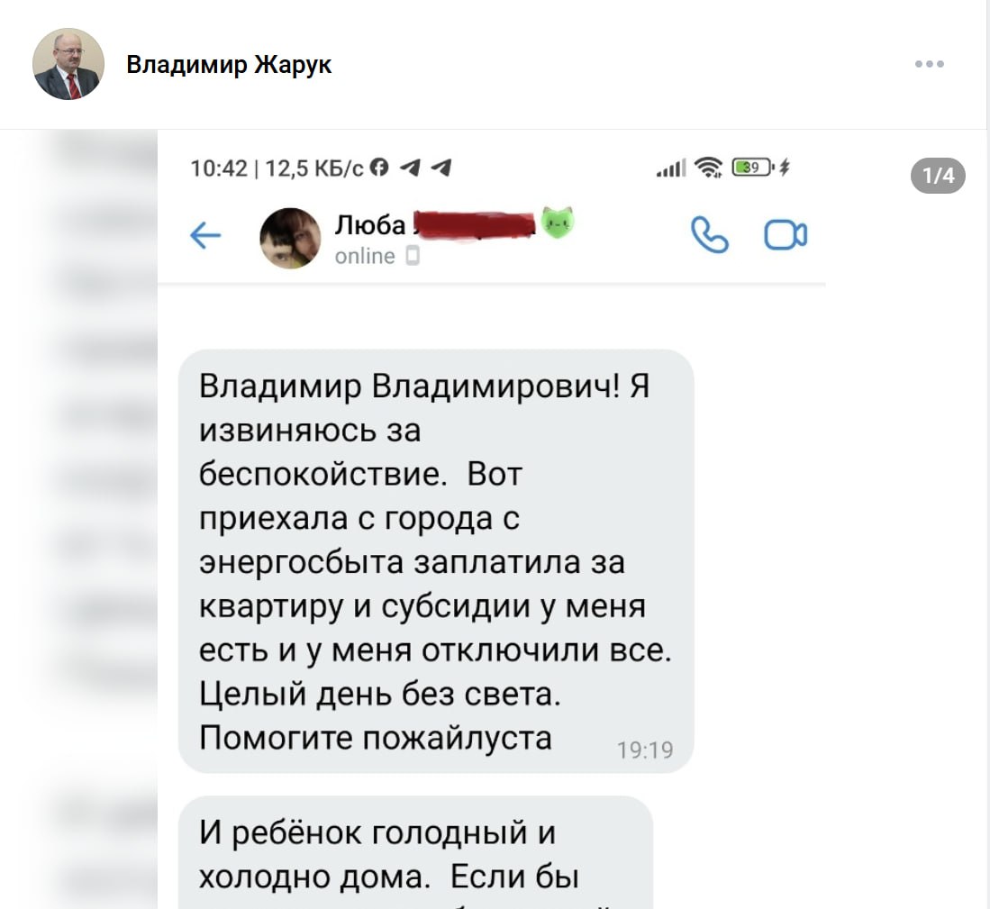Click the online status mobile icon

pyautogui.click(x=413, y=256)
